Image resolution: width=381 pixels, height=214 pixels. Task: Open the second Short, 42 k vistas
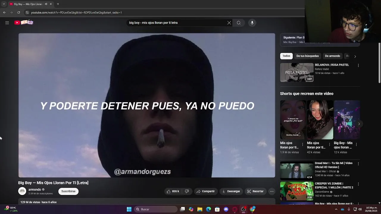click(320, 120)
